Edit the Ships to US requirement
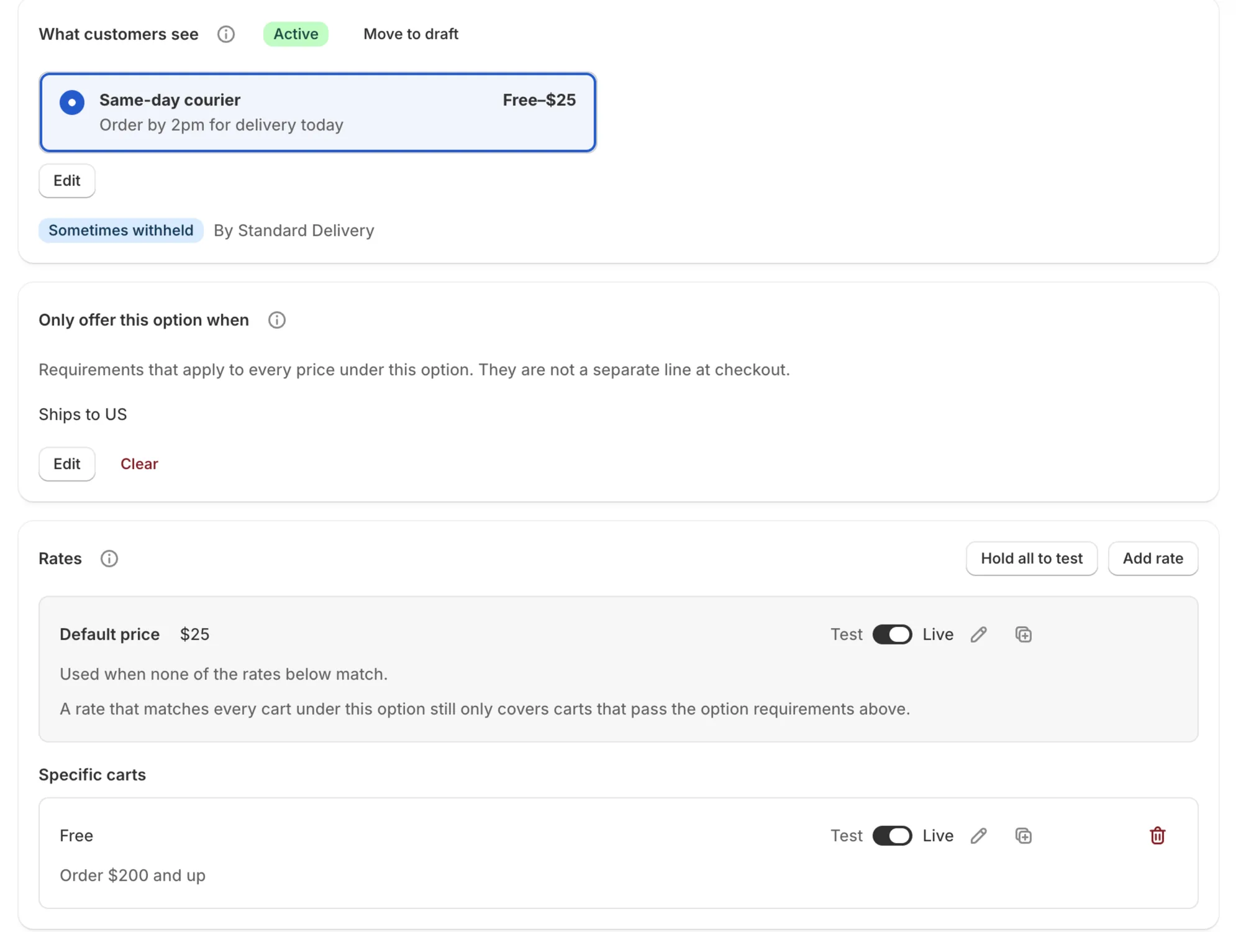1236x932 pixels. pos(67,464)
